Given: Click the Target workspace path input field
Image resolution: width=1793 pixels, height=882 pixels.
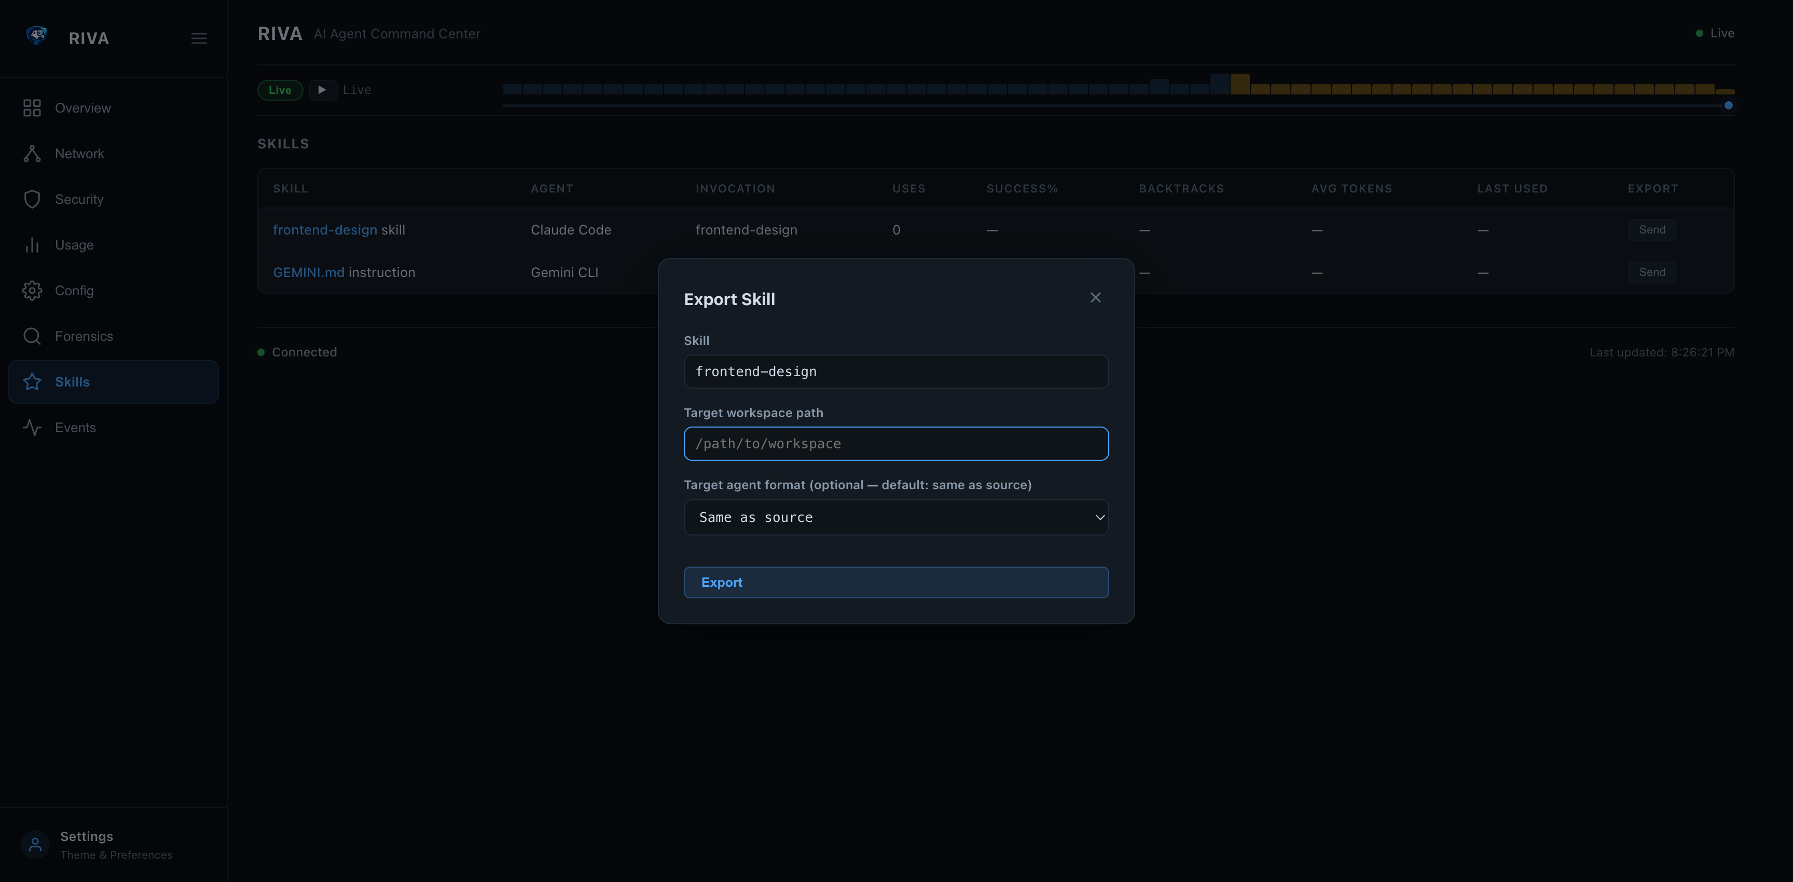Looking at the screenshot, I should 896,444.
